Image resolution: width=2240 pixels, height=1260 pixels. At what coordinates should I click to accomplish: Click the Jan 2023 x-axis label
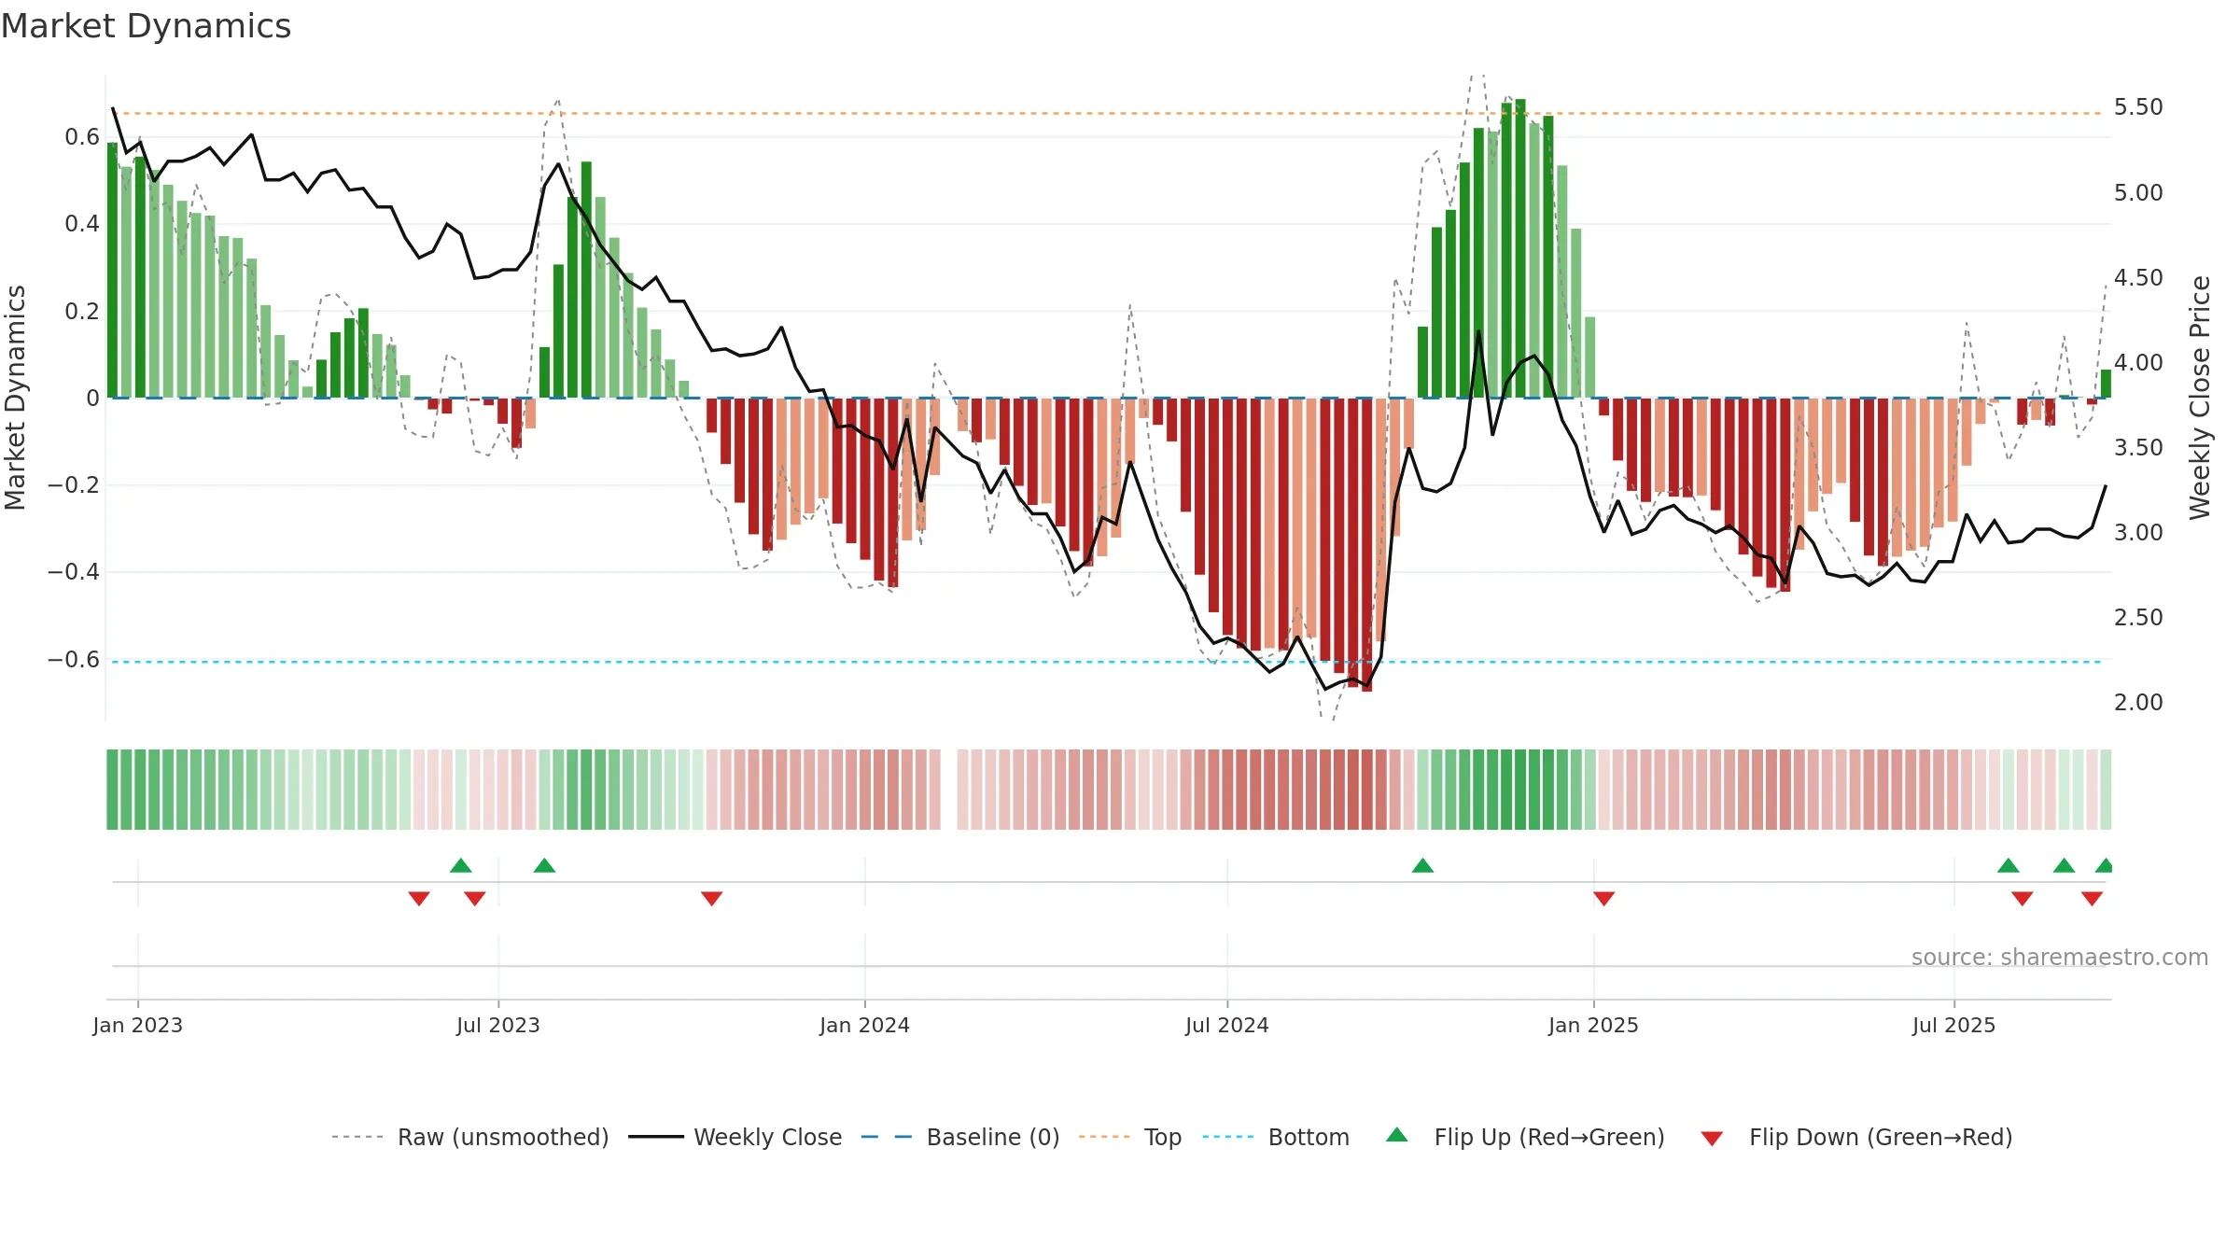tap(138, 1025)
